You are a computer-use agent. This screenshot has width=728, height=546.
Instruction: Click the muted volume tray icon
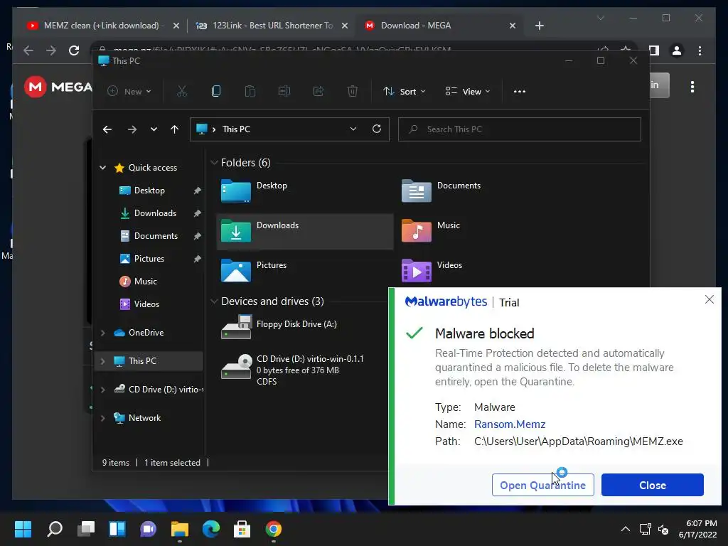pos(663,529)
